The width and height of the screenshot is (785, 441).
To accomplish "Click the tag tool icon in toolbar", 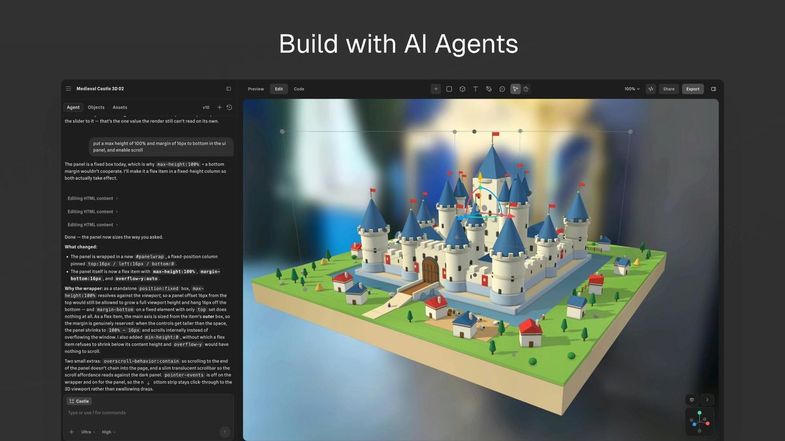I will pos(489,89).
